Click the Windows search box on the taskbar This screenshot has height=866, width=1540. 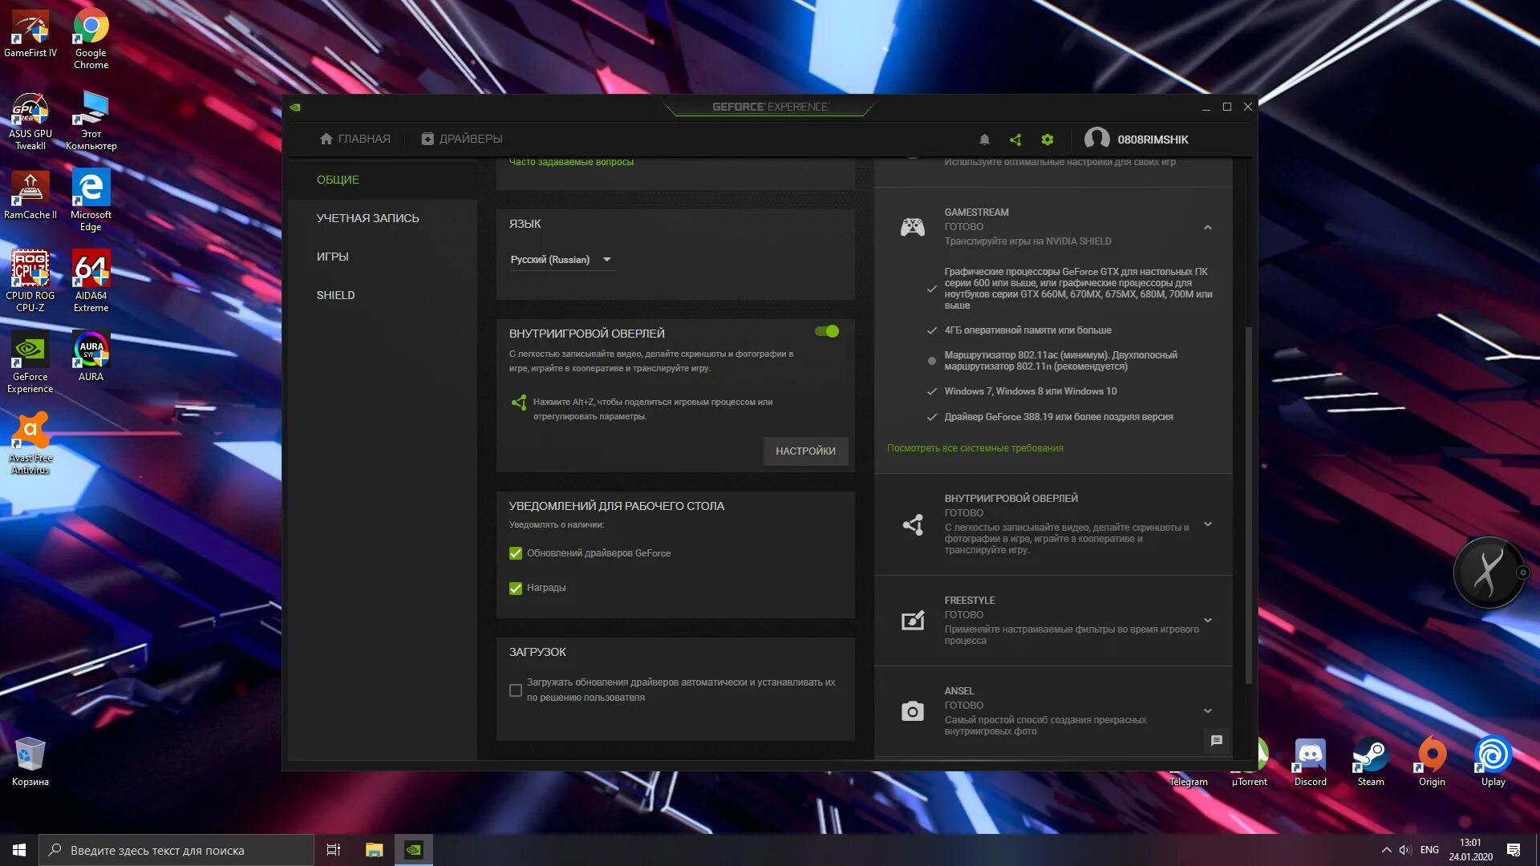[176, 850]
